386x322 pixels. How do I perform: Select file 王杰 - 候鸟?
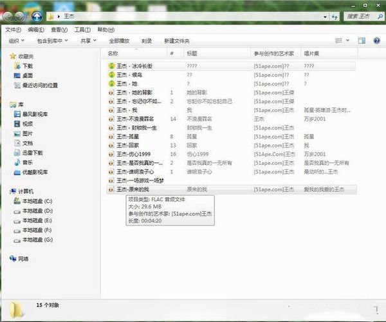[129, 75]
